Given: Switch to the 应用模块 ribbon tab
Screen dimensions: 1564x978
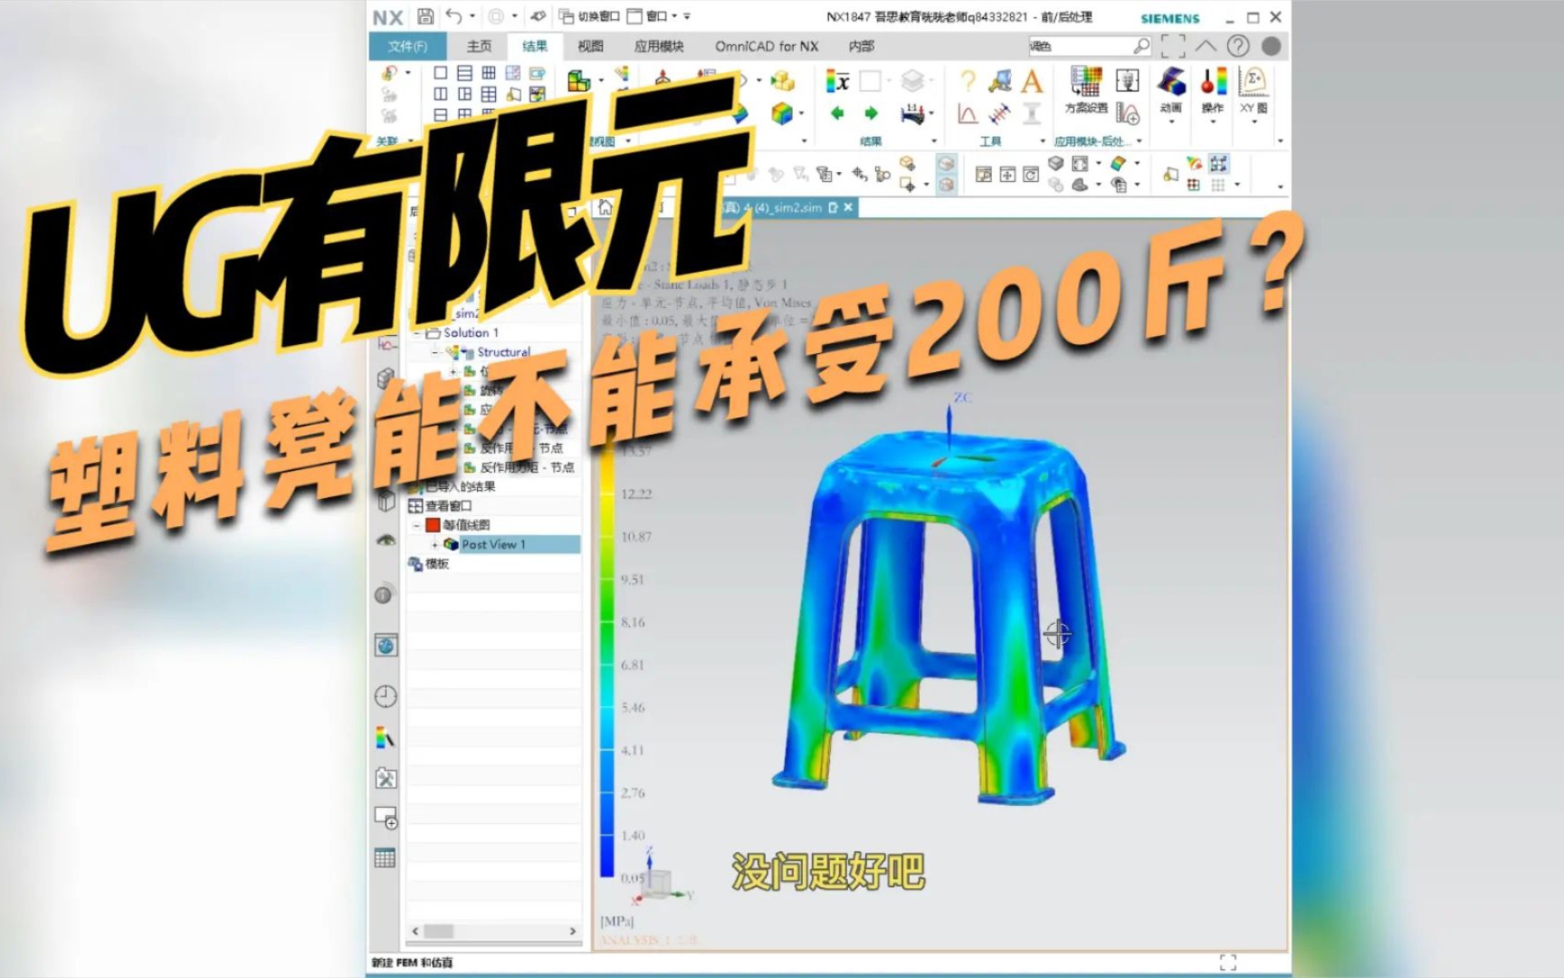Looking at the screenshot, I should 659,46.
